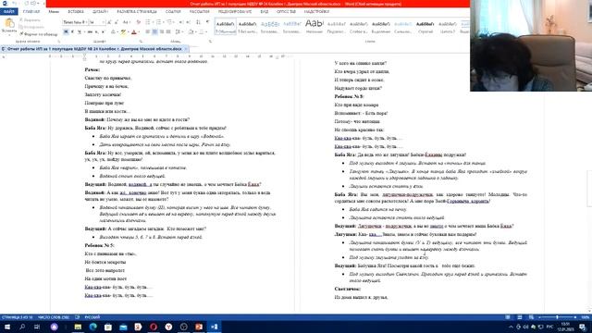The image size is (592, 333).
Task: Toggle Underline formatting
Action: coord(80,32)
